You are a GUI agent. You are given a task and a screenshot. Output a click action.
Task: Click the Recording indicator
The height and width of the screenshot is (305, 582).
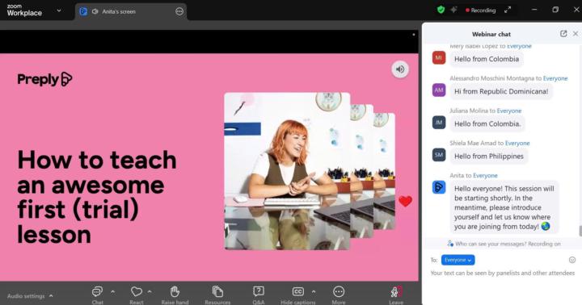481,10
